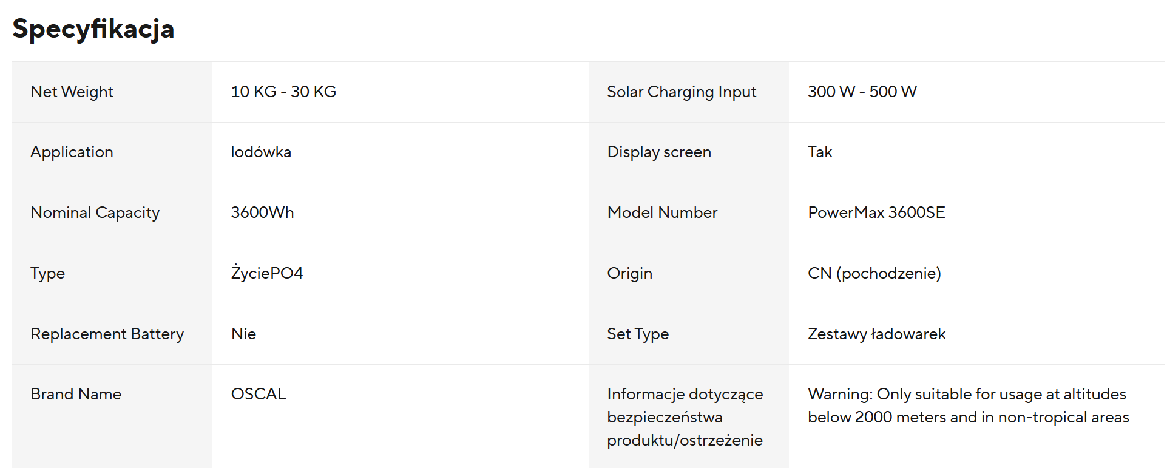The image size is (1167, 468).
Task: Select the Informacje dotyczące bezpieczeństwa label
Action: [x=685, y=417]
